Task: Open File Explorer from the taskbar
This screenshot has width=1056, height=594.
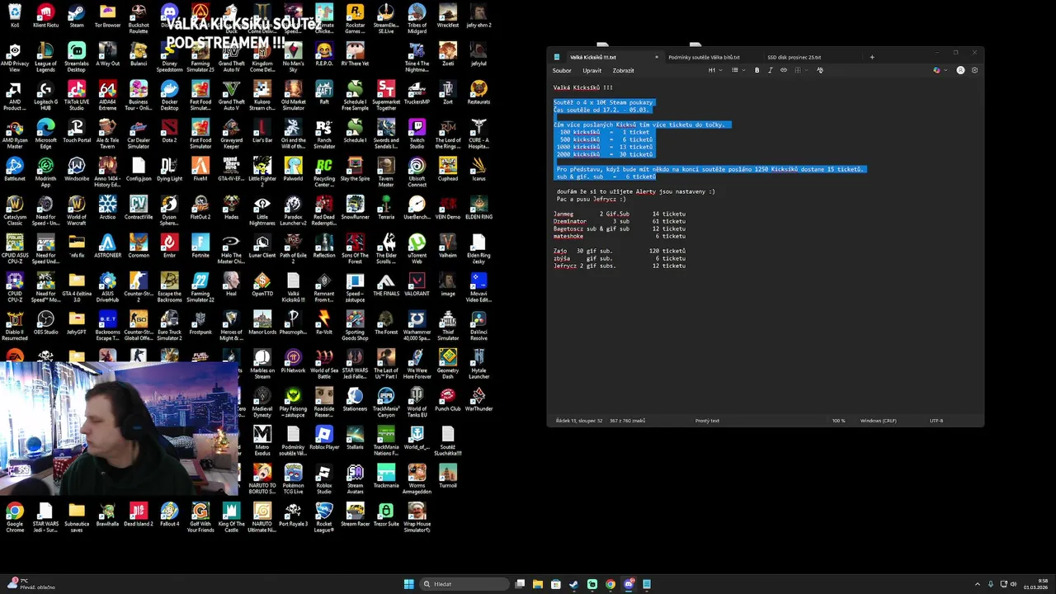Action: click(x=538, y=584)
